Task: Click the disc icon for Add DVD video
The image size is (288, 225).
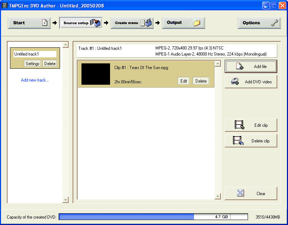Action: [x=235, y=82]
